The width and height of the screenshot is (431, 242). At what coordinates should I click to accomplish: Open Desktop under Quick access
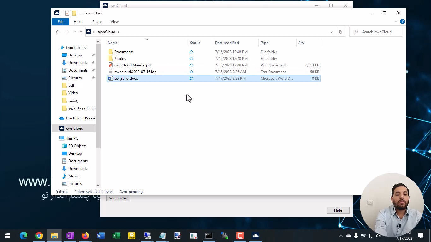pyautogui.click(x=75, y=55)
